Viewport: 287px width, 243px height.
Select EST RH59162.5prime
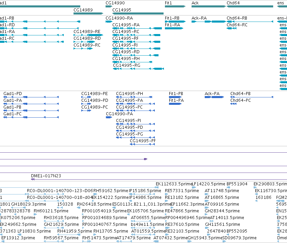click(x=111, y=191)
